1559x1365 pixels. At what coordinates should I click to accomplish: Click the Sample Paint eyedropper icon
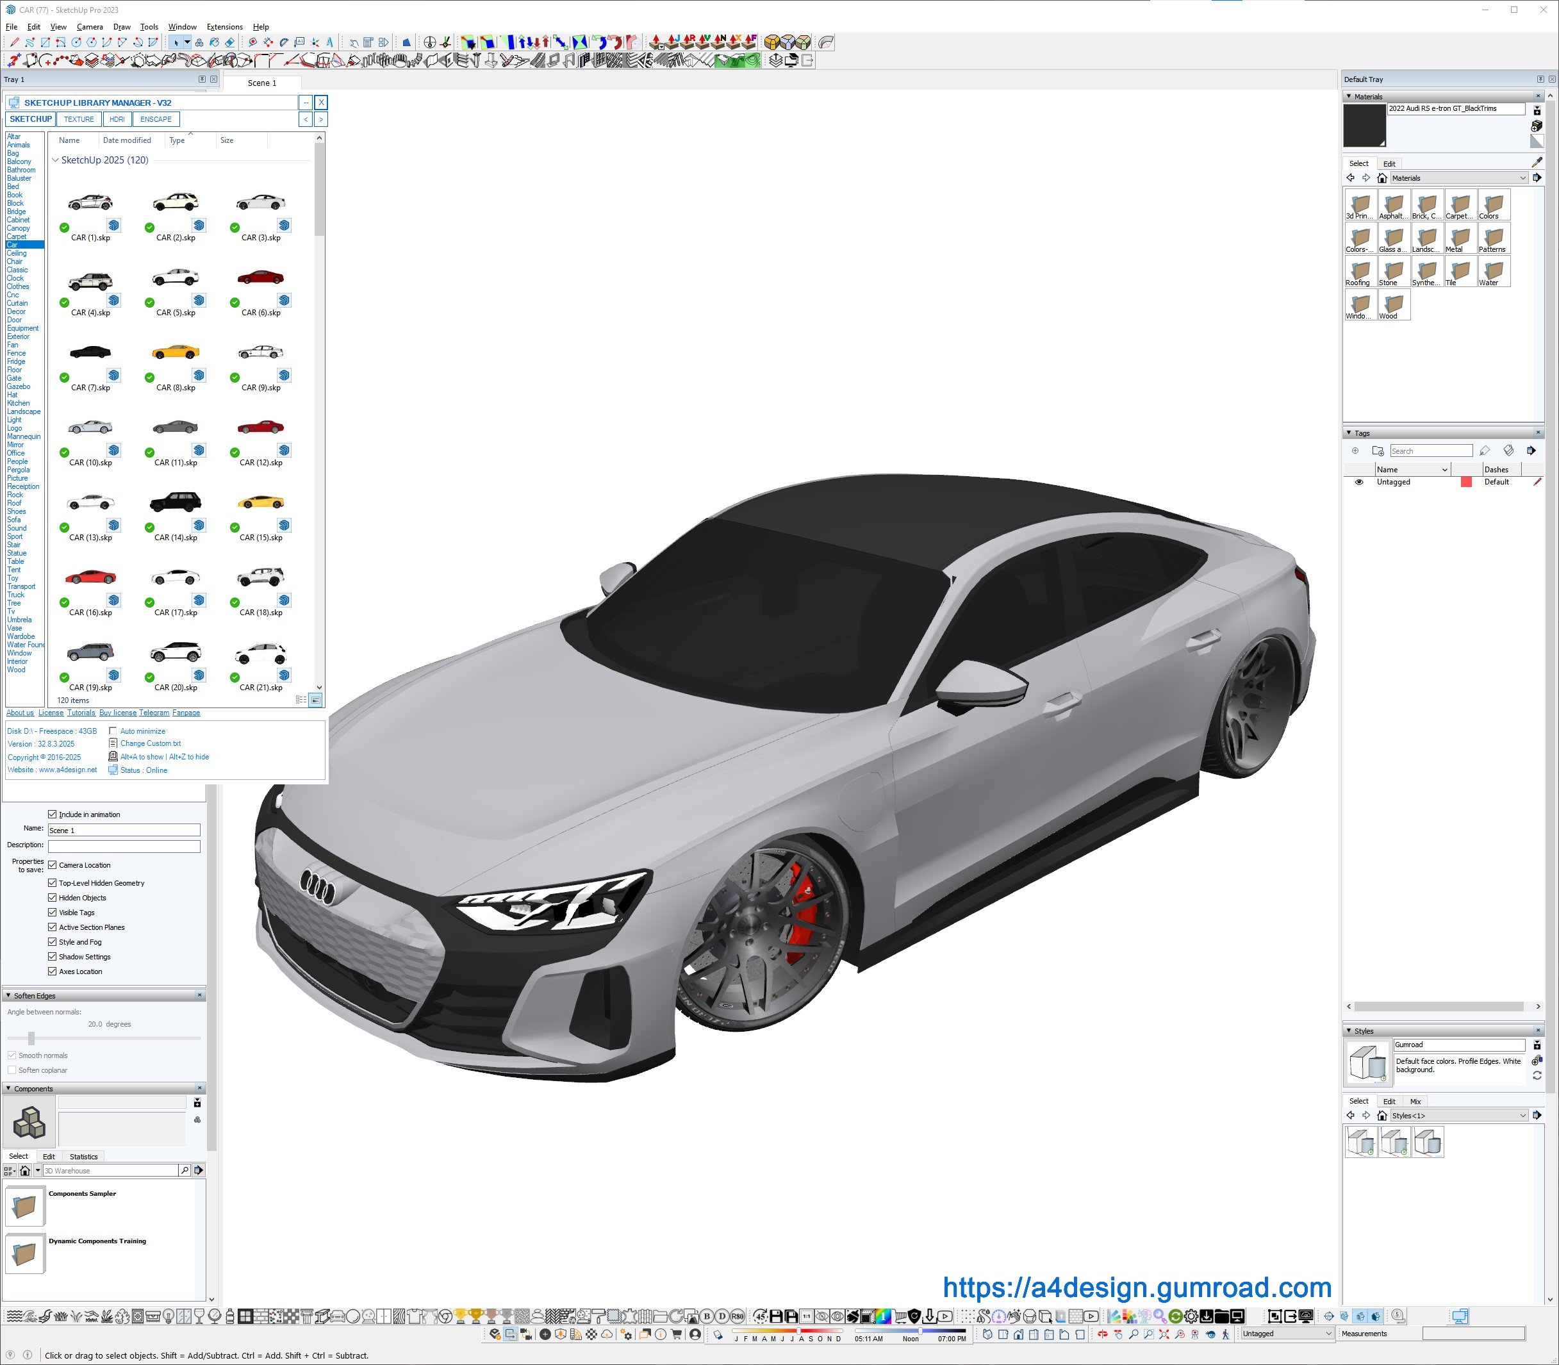click(1536, 162)
